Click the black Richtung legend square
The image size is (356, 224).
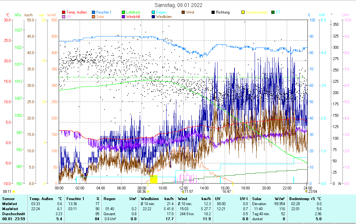point(213,12)
